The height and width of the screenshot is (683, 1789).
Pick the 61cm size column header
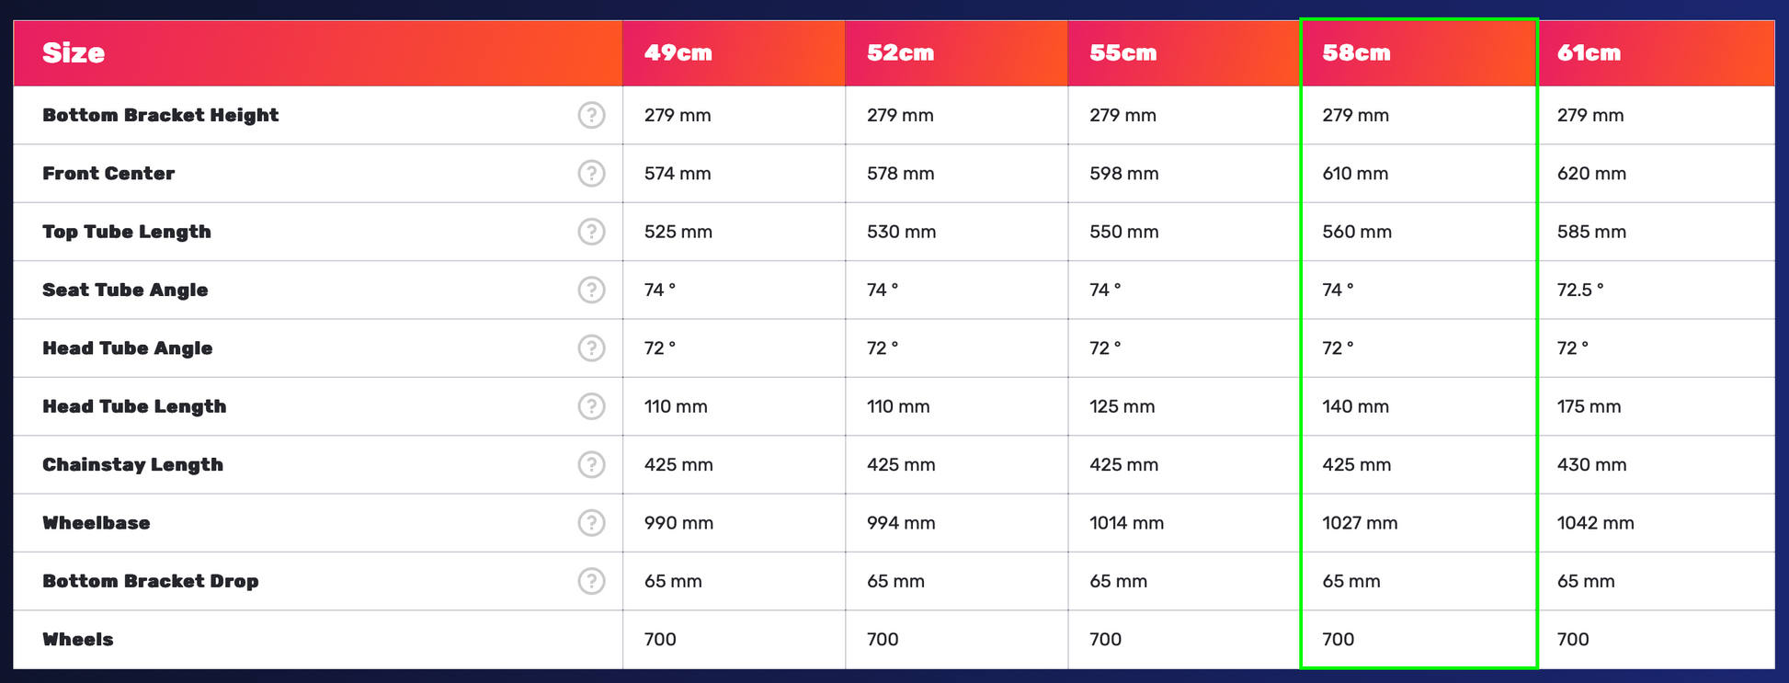[x=1590, y=53]
